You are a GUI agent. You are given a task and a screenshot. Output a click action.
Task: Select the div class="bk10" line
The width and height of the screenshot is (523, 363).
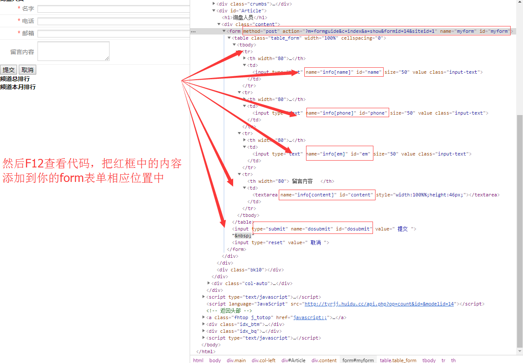[250, 270]
